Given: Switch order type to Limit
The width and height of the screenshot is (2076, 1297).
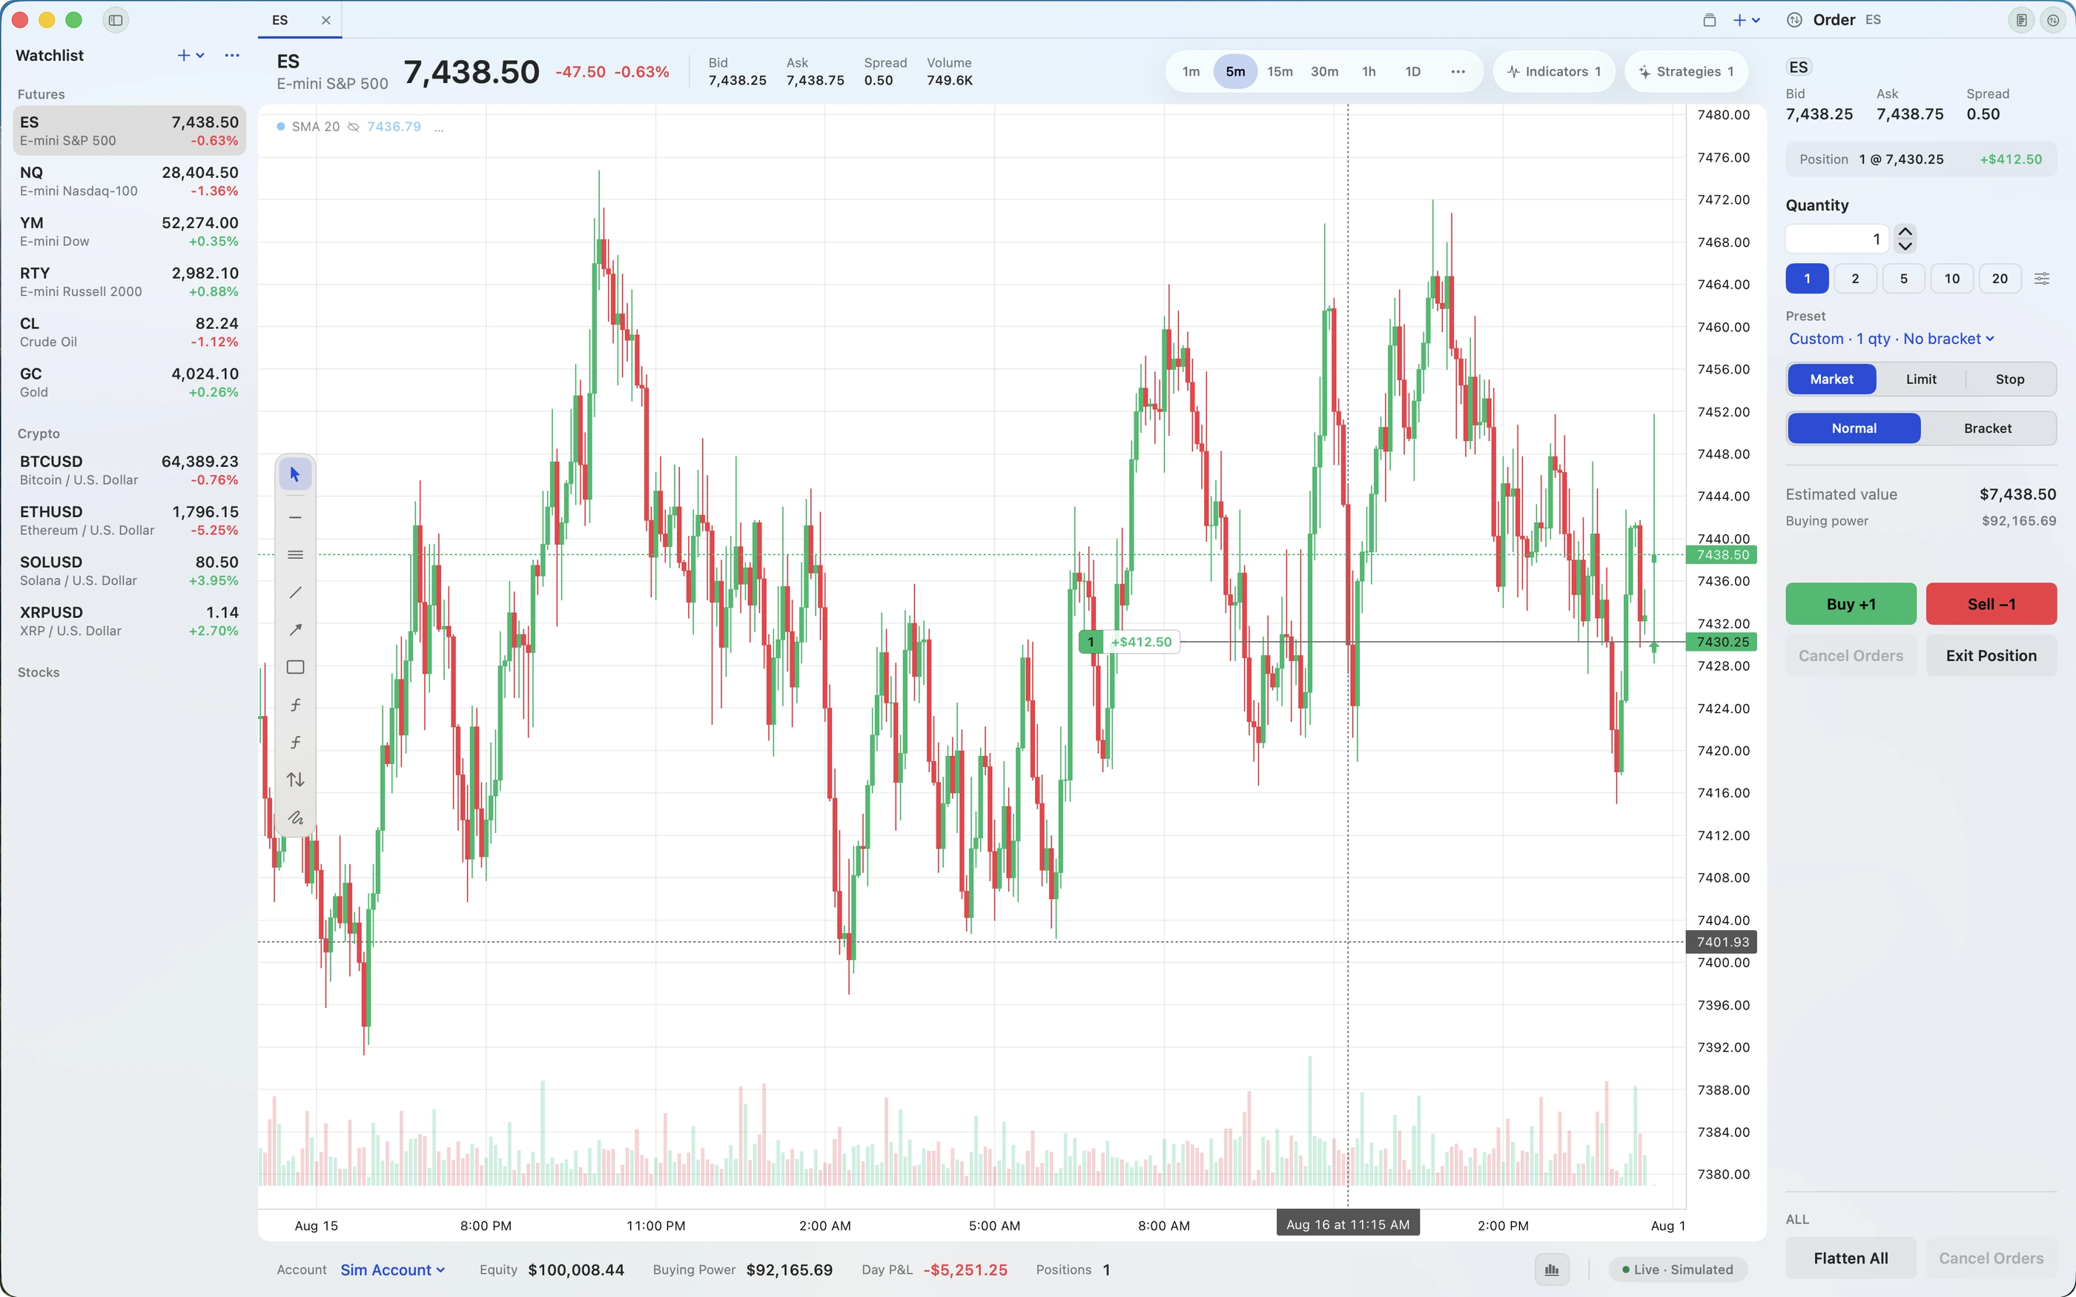Looking at the screenshot, I should 1921,379.
